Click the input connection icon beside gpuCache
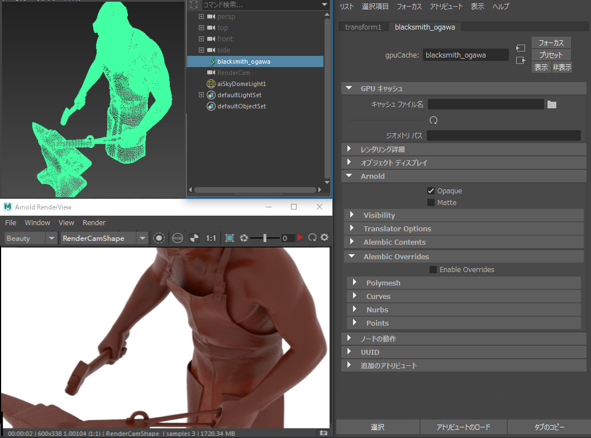The width and height of the screenshot is (591, 438). 521,48
